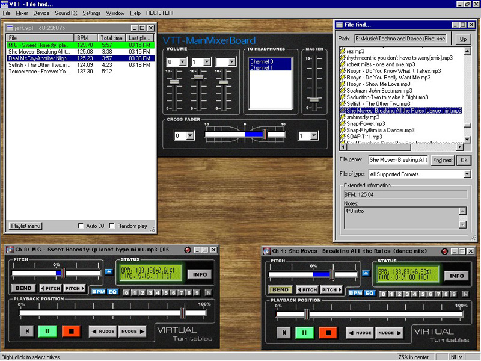Click the Up button in File find
The width and height of the screenshot is (481, 361).
[463, 39]
